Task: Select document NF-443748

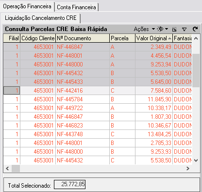Action: [x=98, y=134]
